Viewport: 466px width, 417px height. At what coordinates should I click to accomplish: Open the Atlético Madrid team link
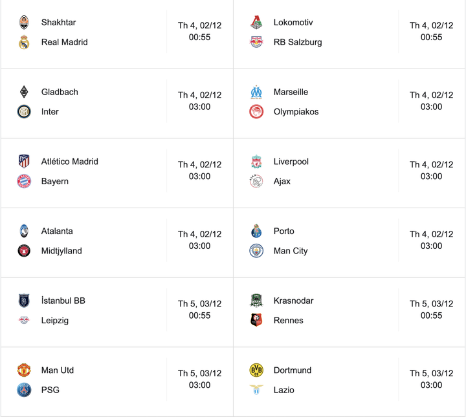[x=70, y=162]
